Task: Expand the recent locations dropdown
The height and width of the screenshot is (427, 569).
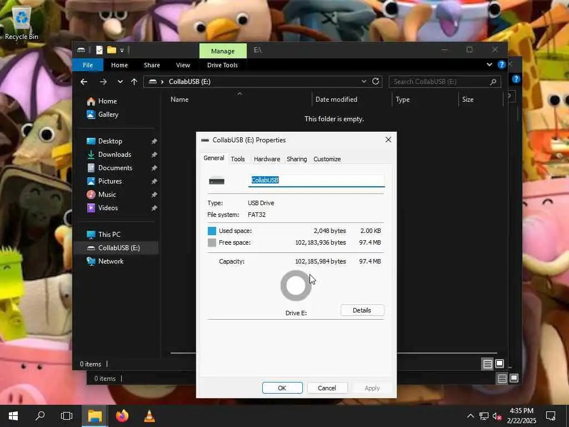Action: pyautogui.click(x=120, y=82)
